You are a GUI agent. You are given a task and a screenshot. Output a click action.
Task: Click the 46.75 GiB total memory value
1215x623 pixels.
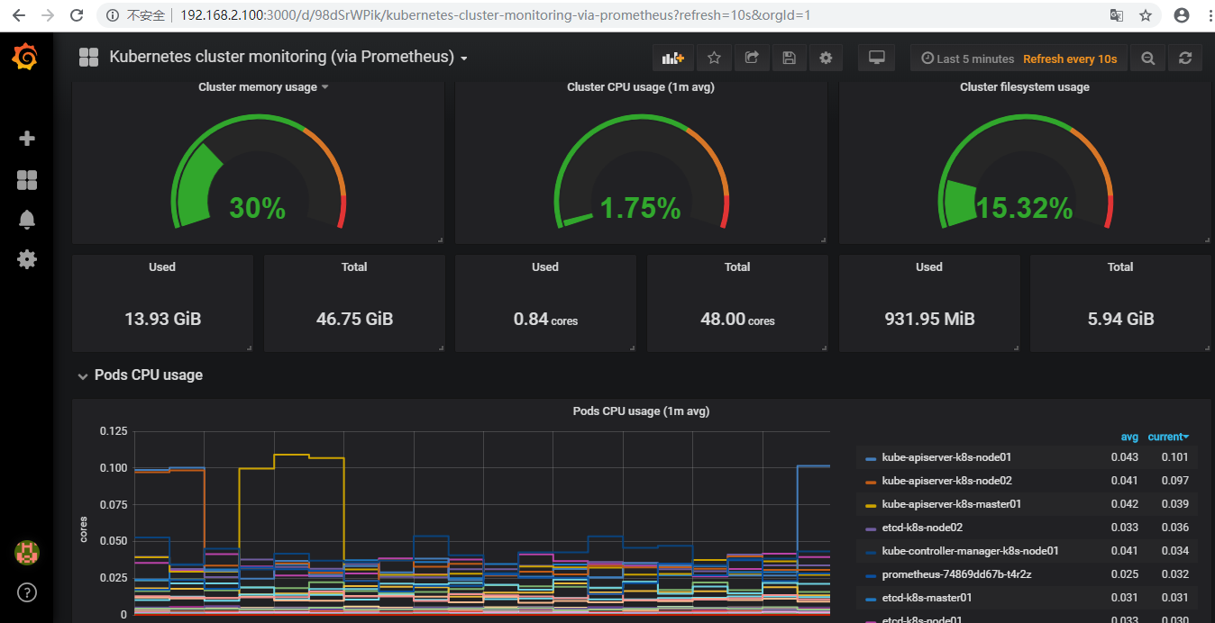coord(354,319)
